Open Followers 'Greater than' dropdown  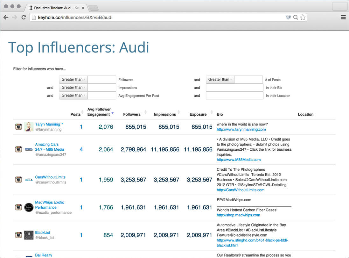(73, 80)
